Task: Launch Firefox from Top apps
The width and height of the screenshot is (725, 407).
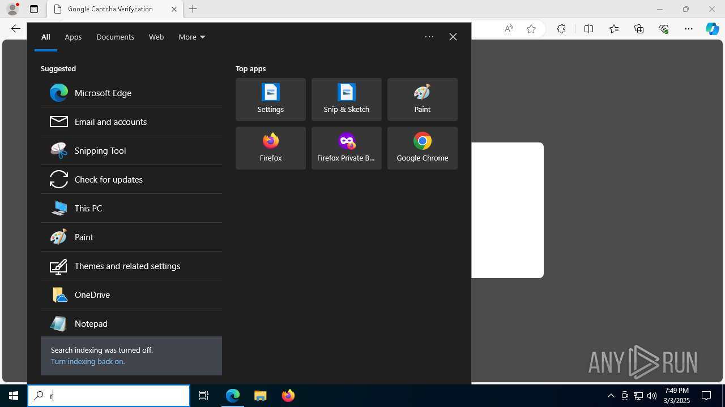Action: 271,148
